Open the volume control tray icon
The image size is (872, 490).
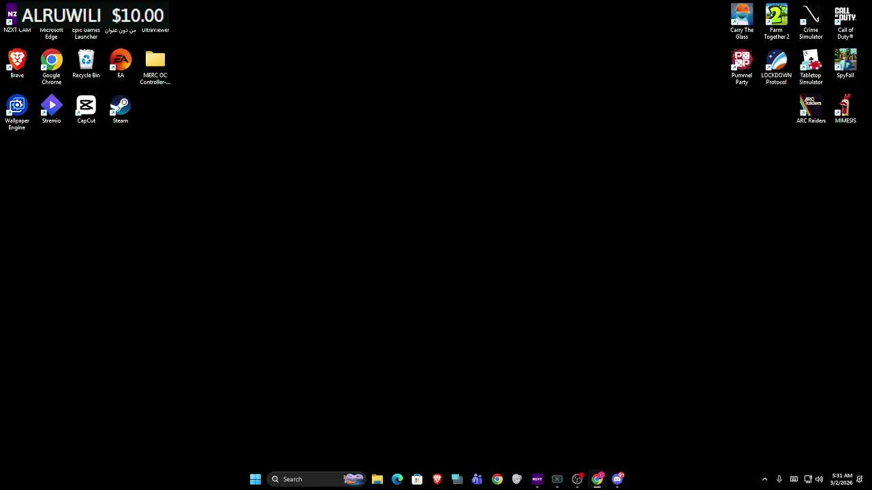click(x=819, y=479)
